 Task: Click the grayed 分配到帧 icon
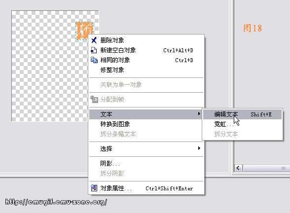[94, 99]
